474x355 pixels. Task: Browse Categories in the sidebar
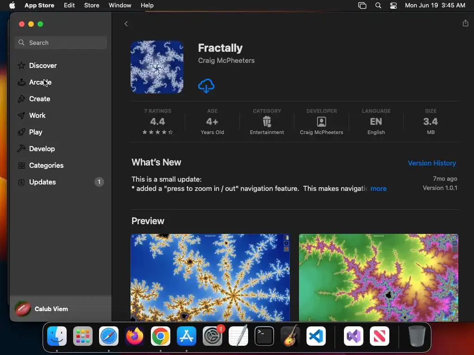pyautogui.click(x=61, y=165)
